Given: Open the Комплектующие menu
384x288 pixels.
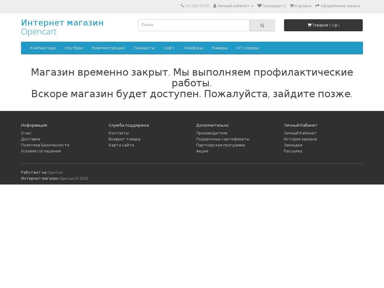Looking at the screenshot, I should tap(108, 48).
